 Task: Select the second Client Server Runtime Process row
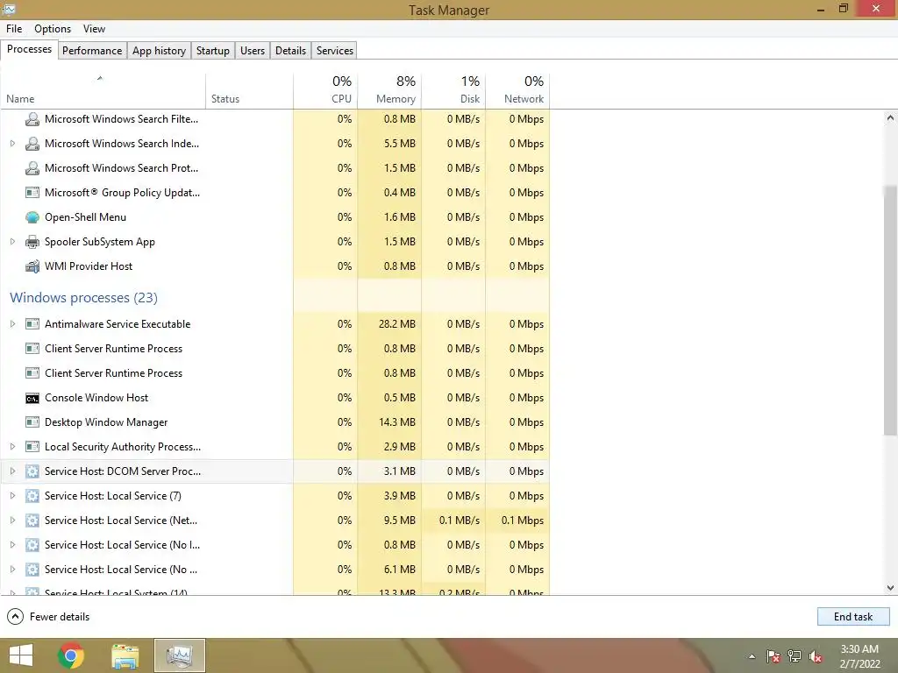[x=274, y=373]
